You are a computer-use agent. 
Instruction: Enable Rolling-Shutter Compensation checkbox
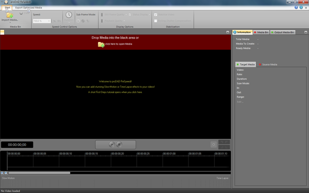[x=156, y=21]
